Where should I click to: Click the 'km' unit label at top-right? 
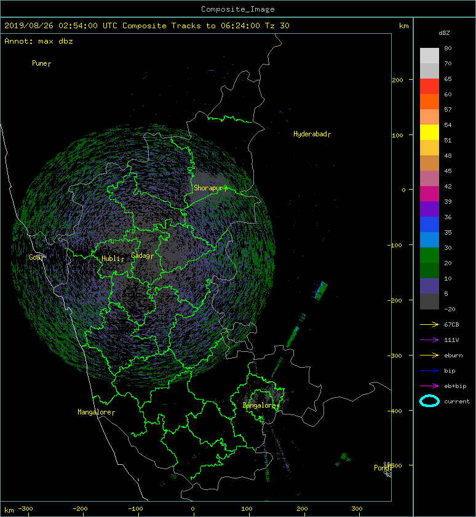click(403, 26)
